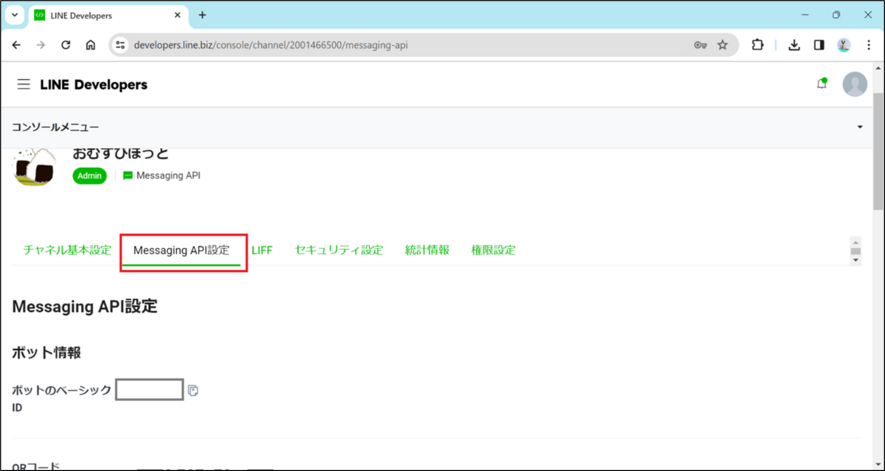Open the hamburger navigation menu
The width and height of the screenshot is (885, 471).
point(24,85)
